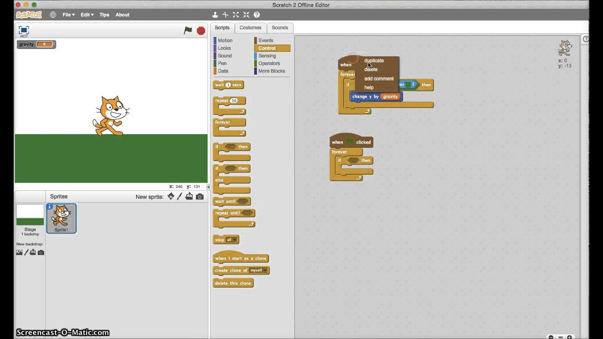Click the 'wait until' palette block
Viewport: 603px width, 339px height.
[232, 201]
